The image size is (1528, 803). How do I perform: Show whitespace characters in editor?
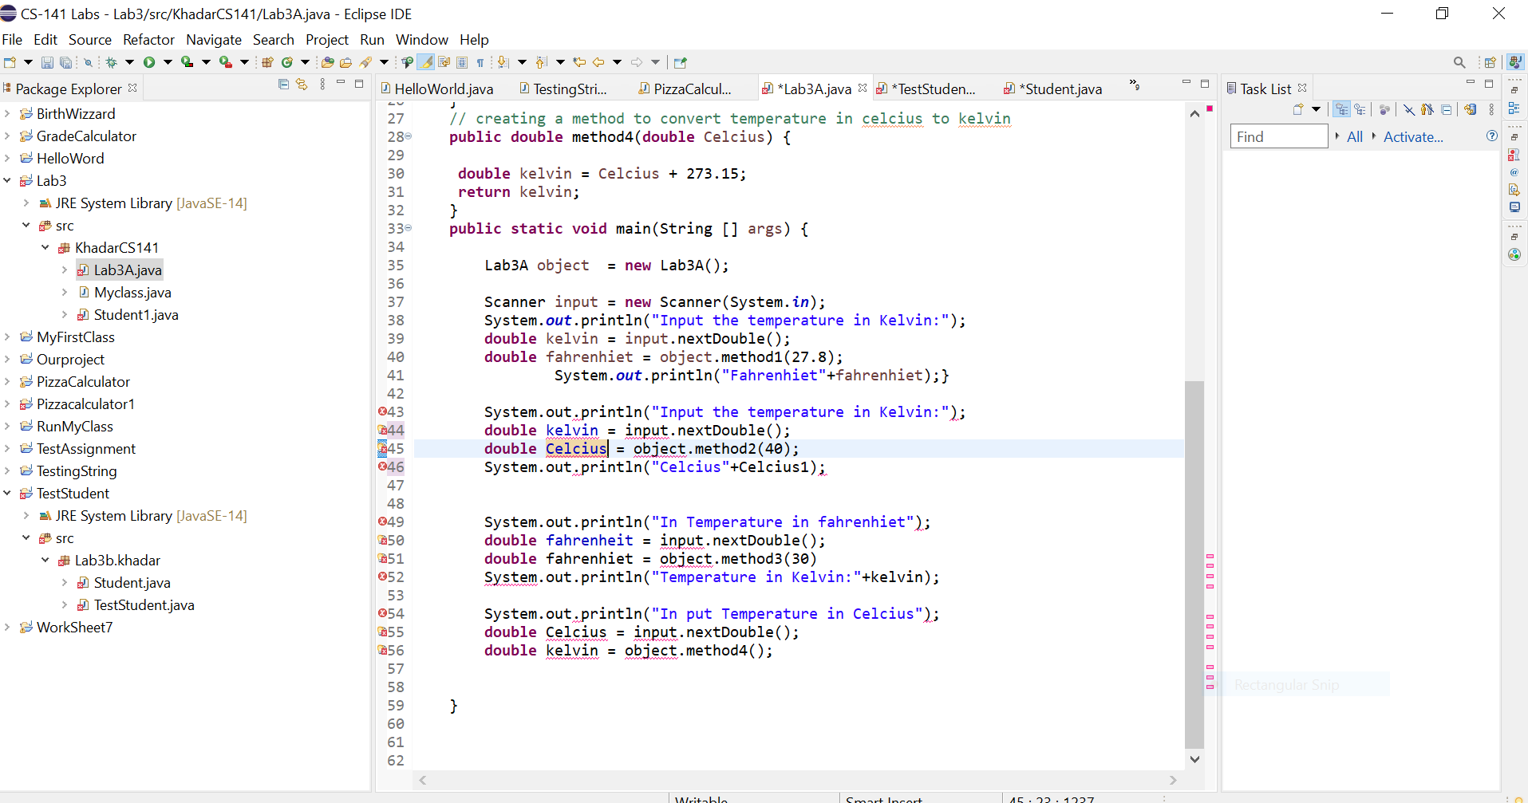pyautogui.click(x=479, y=61)
